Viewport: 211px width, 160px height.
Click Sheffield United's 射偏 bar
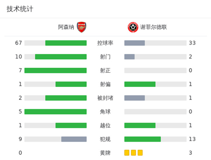[x=140, y=84]
